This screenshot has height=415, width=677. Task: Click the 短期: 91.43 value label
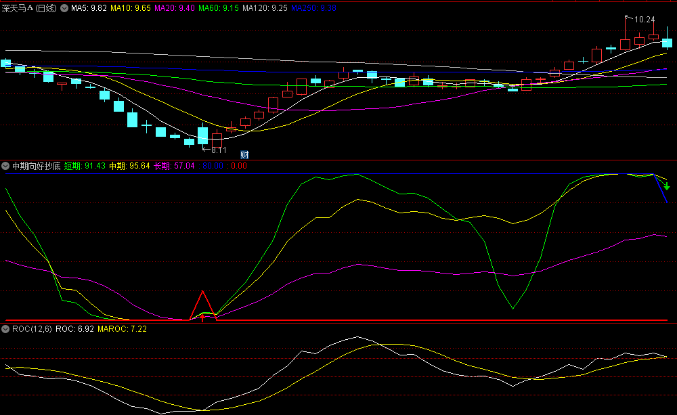85,166
